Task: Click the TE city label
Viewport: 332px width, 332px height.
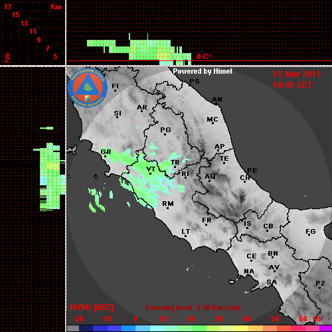Action: [x=224, y=159]
